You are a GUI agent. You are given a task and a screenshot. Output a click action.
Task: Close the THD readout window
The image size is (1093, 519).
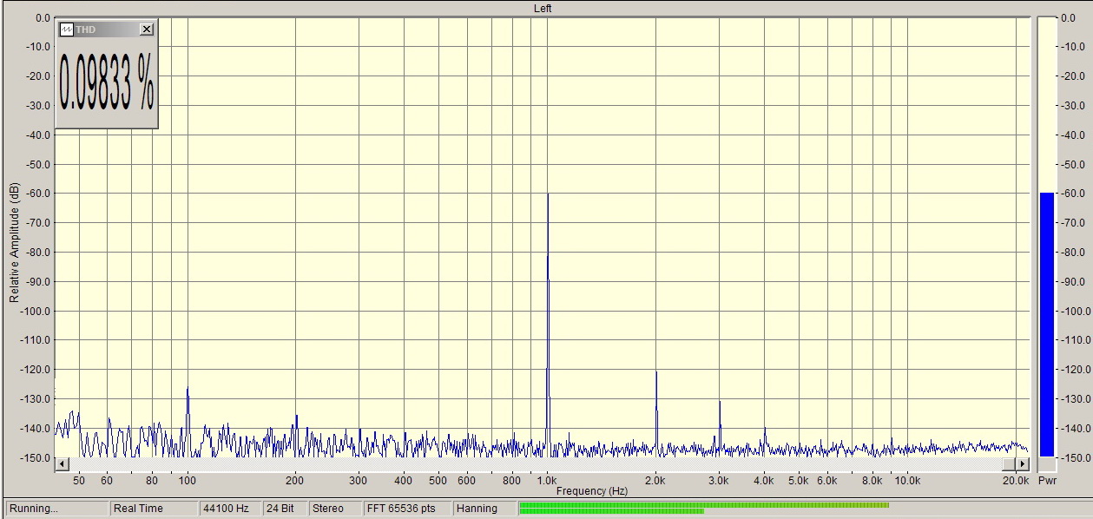pyautogui.click(x=147, y=30)
